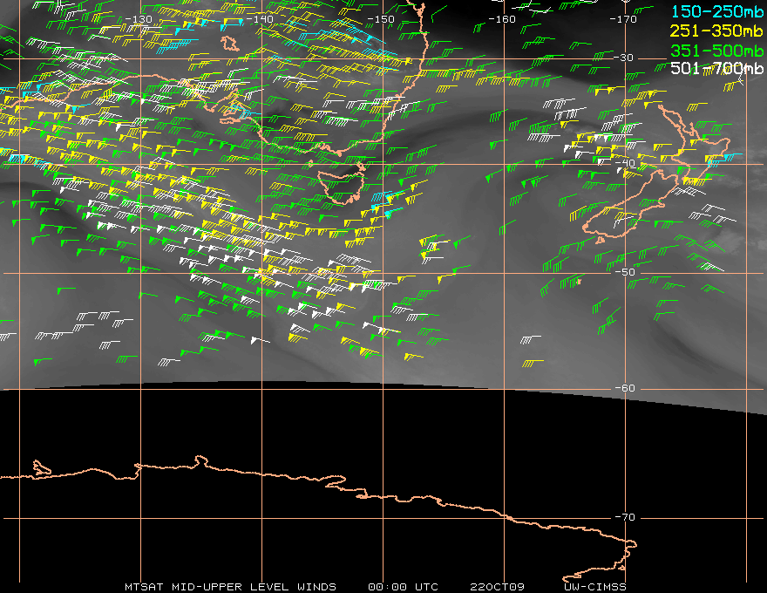767x593 pixels.
Task: Click the white 501-700mb legend entry
Action: tap(716, 68)
